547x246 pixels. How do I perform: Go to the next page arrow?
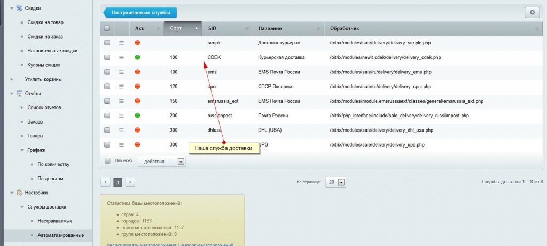click(x=130, y=182)
